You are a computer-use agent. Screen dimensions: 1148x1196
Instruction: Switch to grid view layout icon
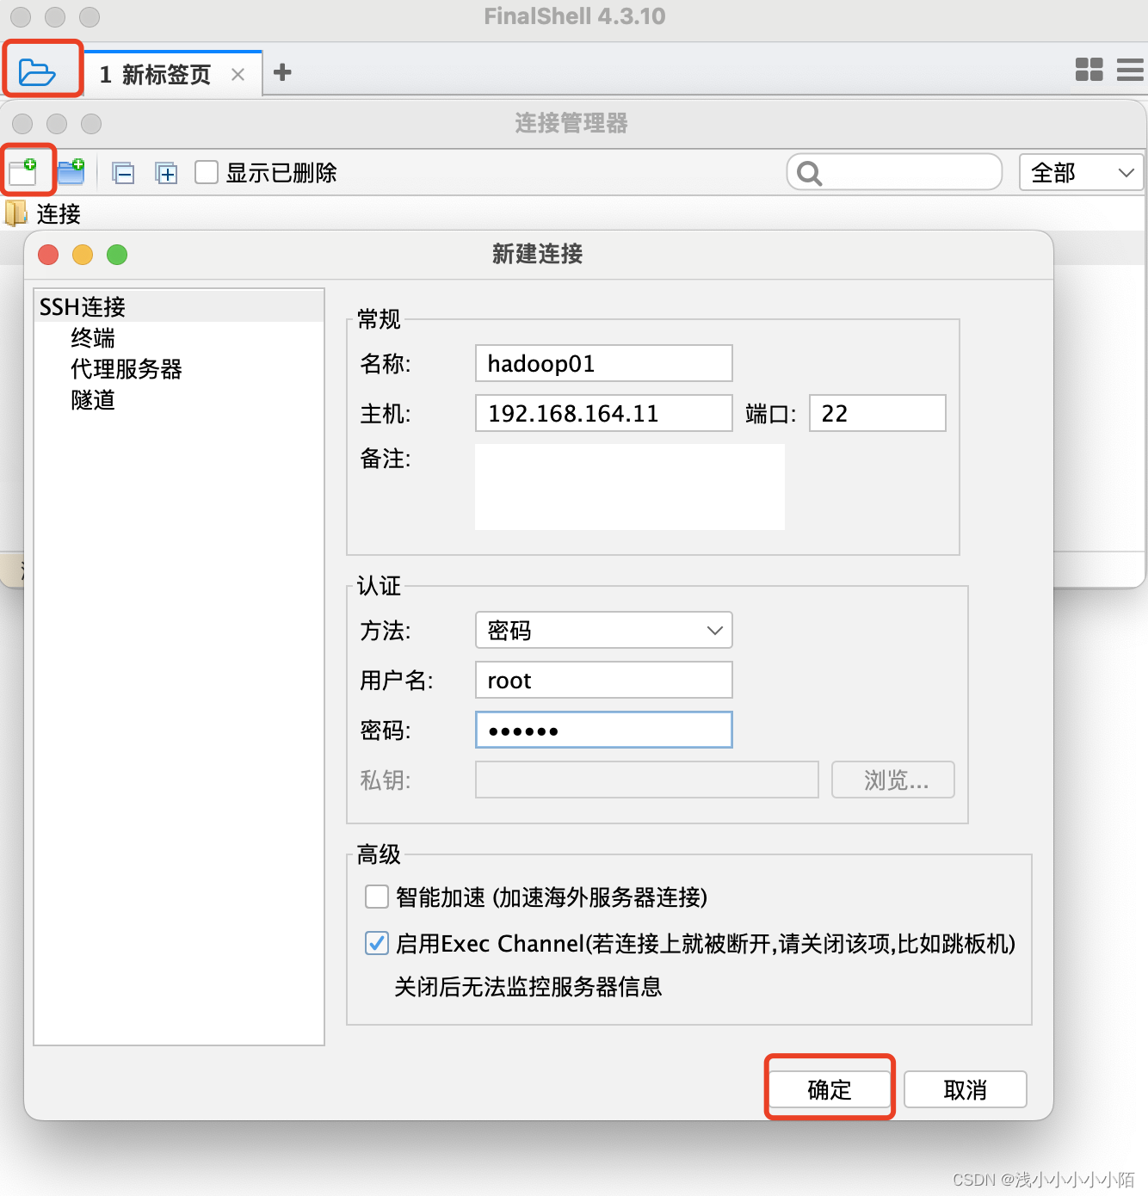tap(1089, 70)
